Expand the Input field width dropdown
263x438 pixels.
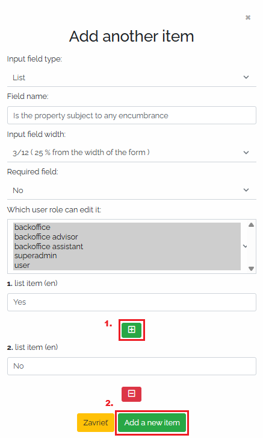[131, 153]
